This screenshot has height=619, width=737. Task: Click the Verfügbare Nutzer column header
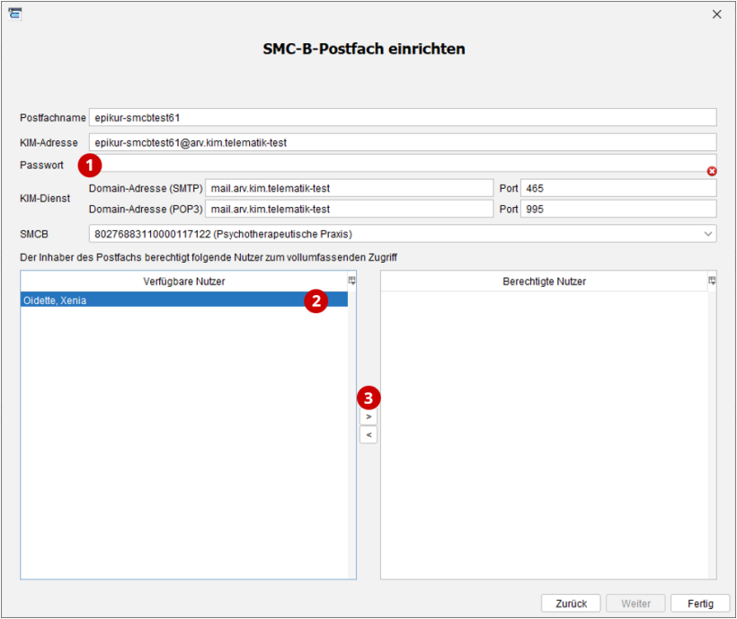(184, 282)
